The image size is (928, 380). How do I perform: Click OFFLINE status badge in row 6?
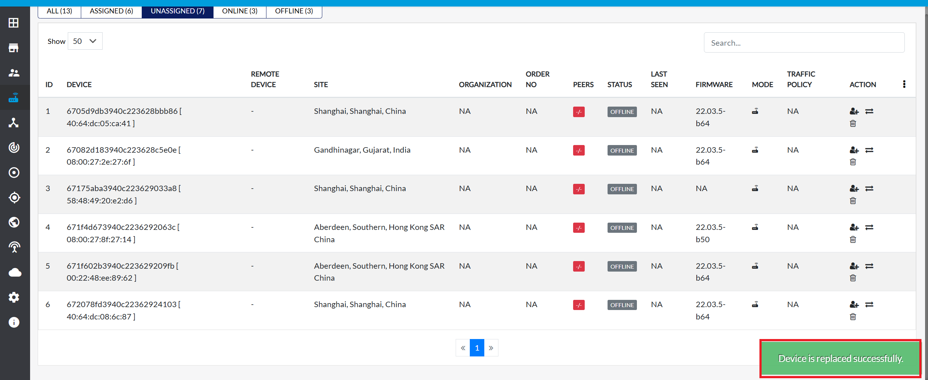(622, 305)
